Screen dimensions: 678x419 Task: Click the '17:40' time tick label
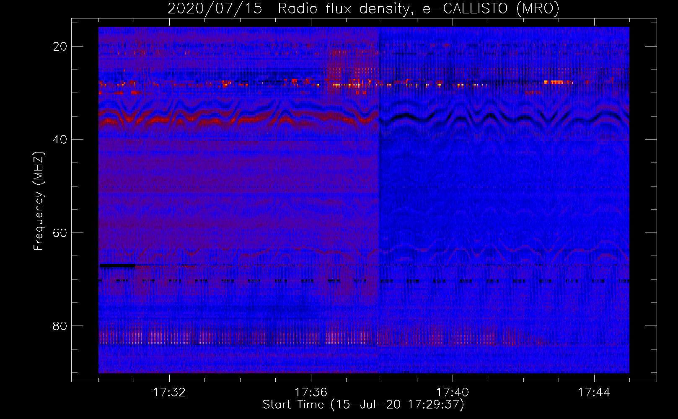pyautogui.click(x=453, y=393)
